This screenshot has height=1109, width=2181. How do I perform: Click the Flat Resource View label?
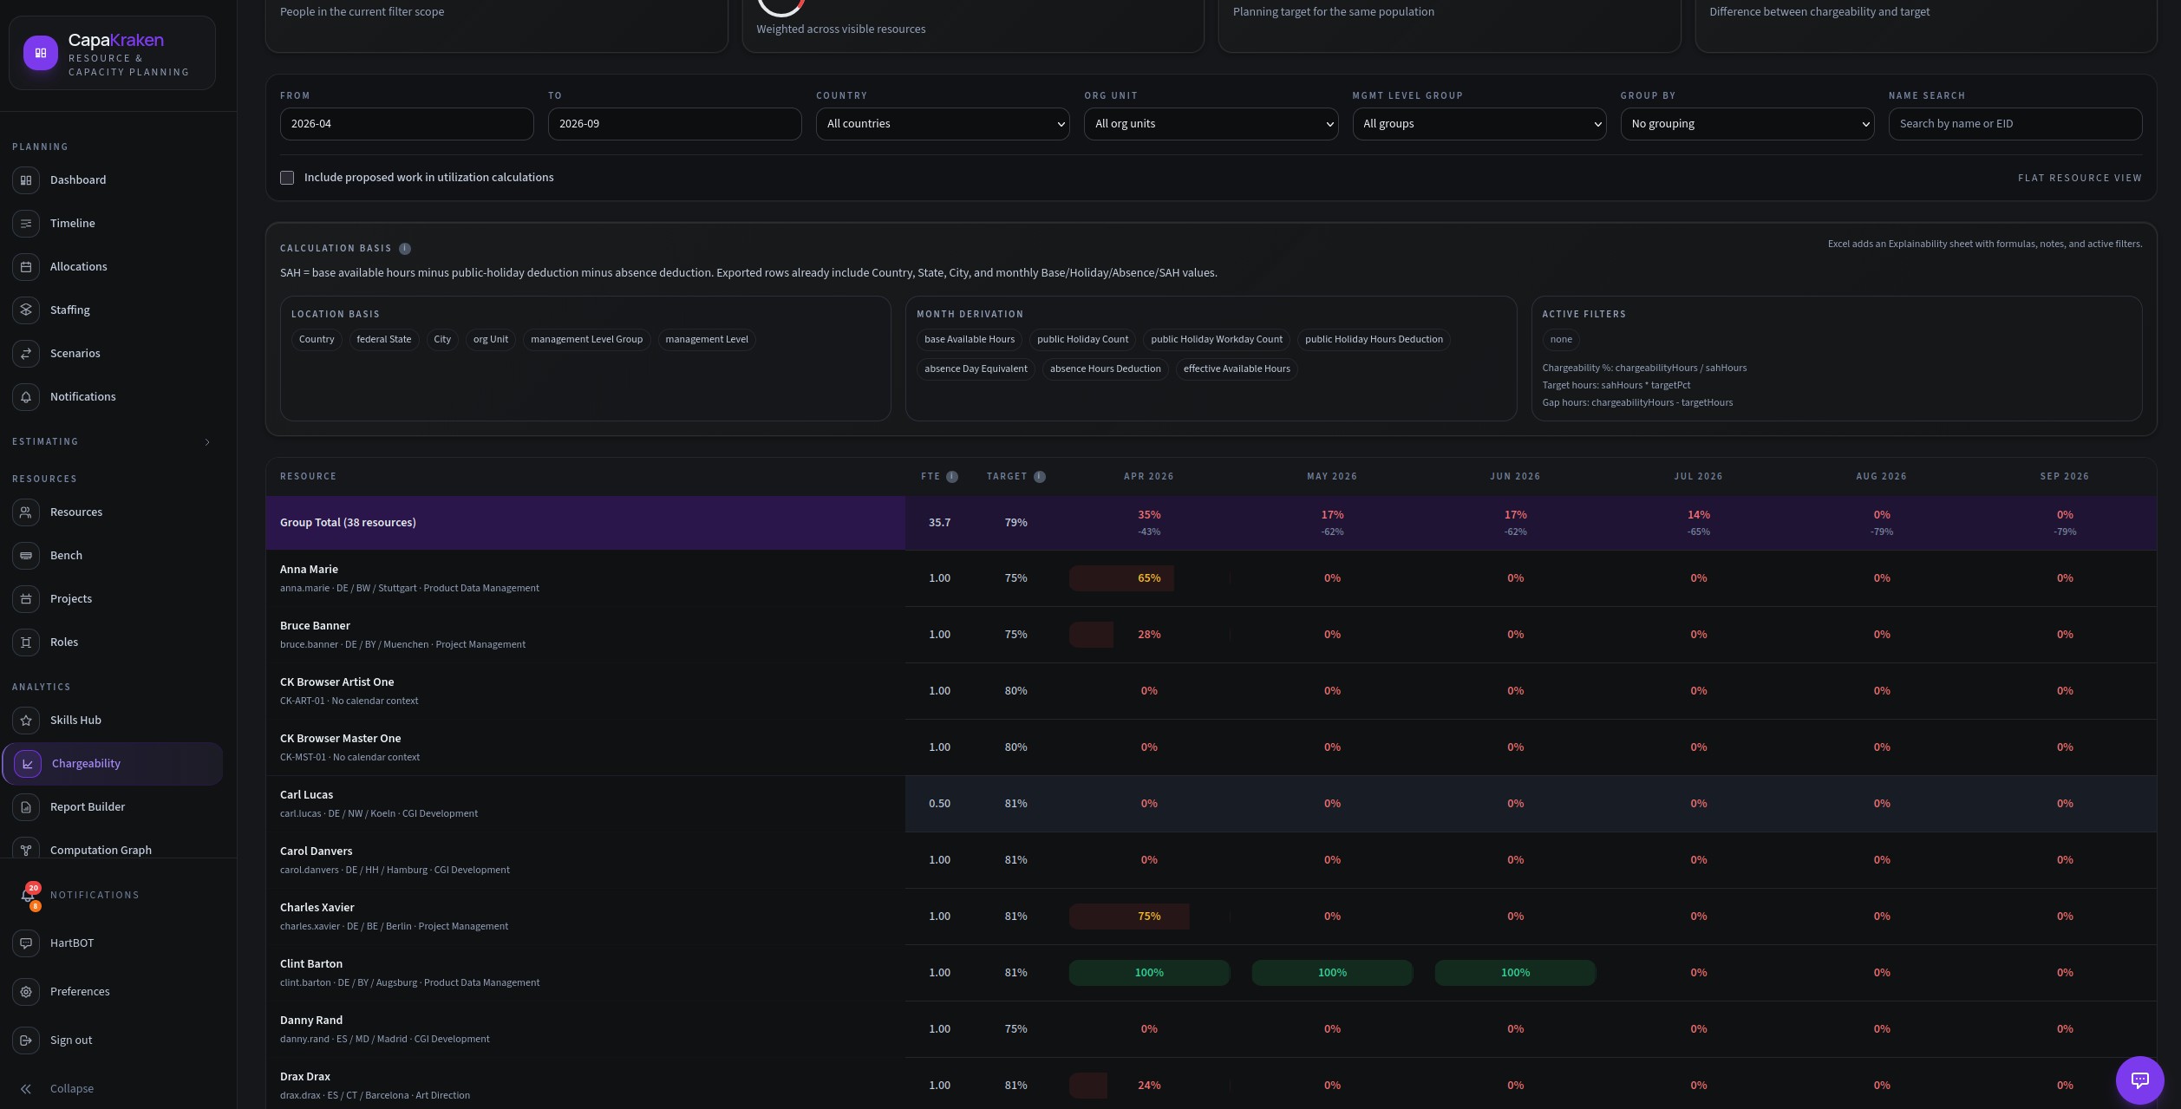pos(2080,178)
